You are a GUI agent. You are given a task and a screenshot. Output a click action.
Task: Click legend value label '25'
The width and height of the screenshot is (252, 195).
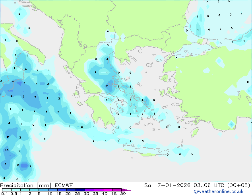77,193
